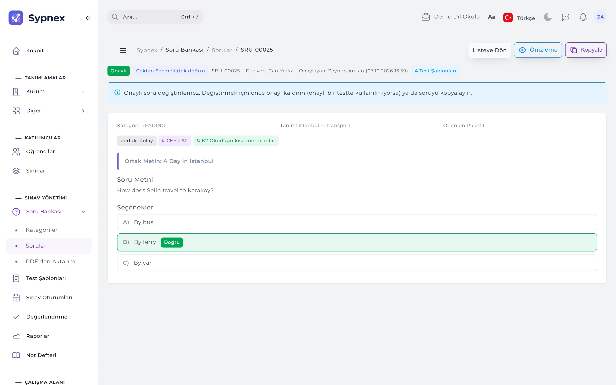Toggle dark mode moon icon

pyautogui.click(x=548, y=17)
